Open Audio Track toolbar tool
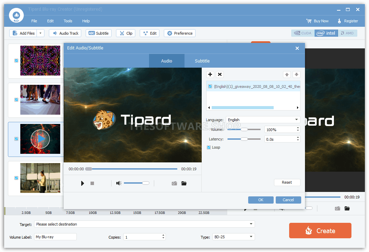 [x=65, y=33]
